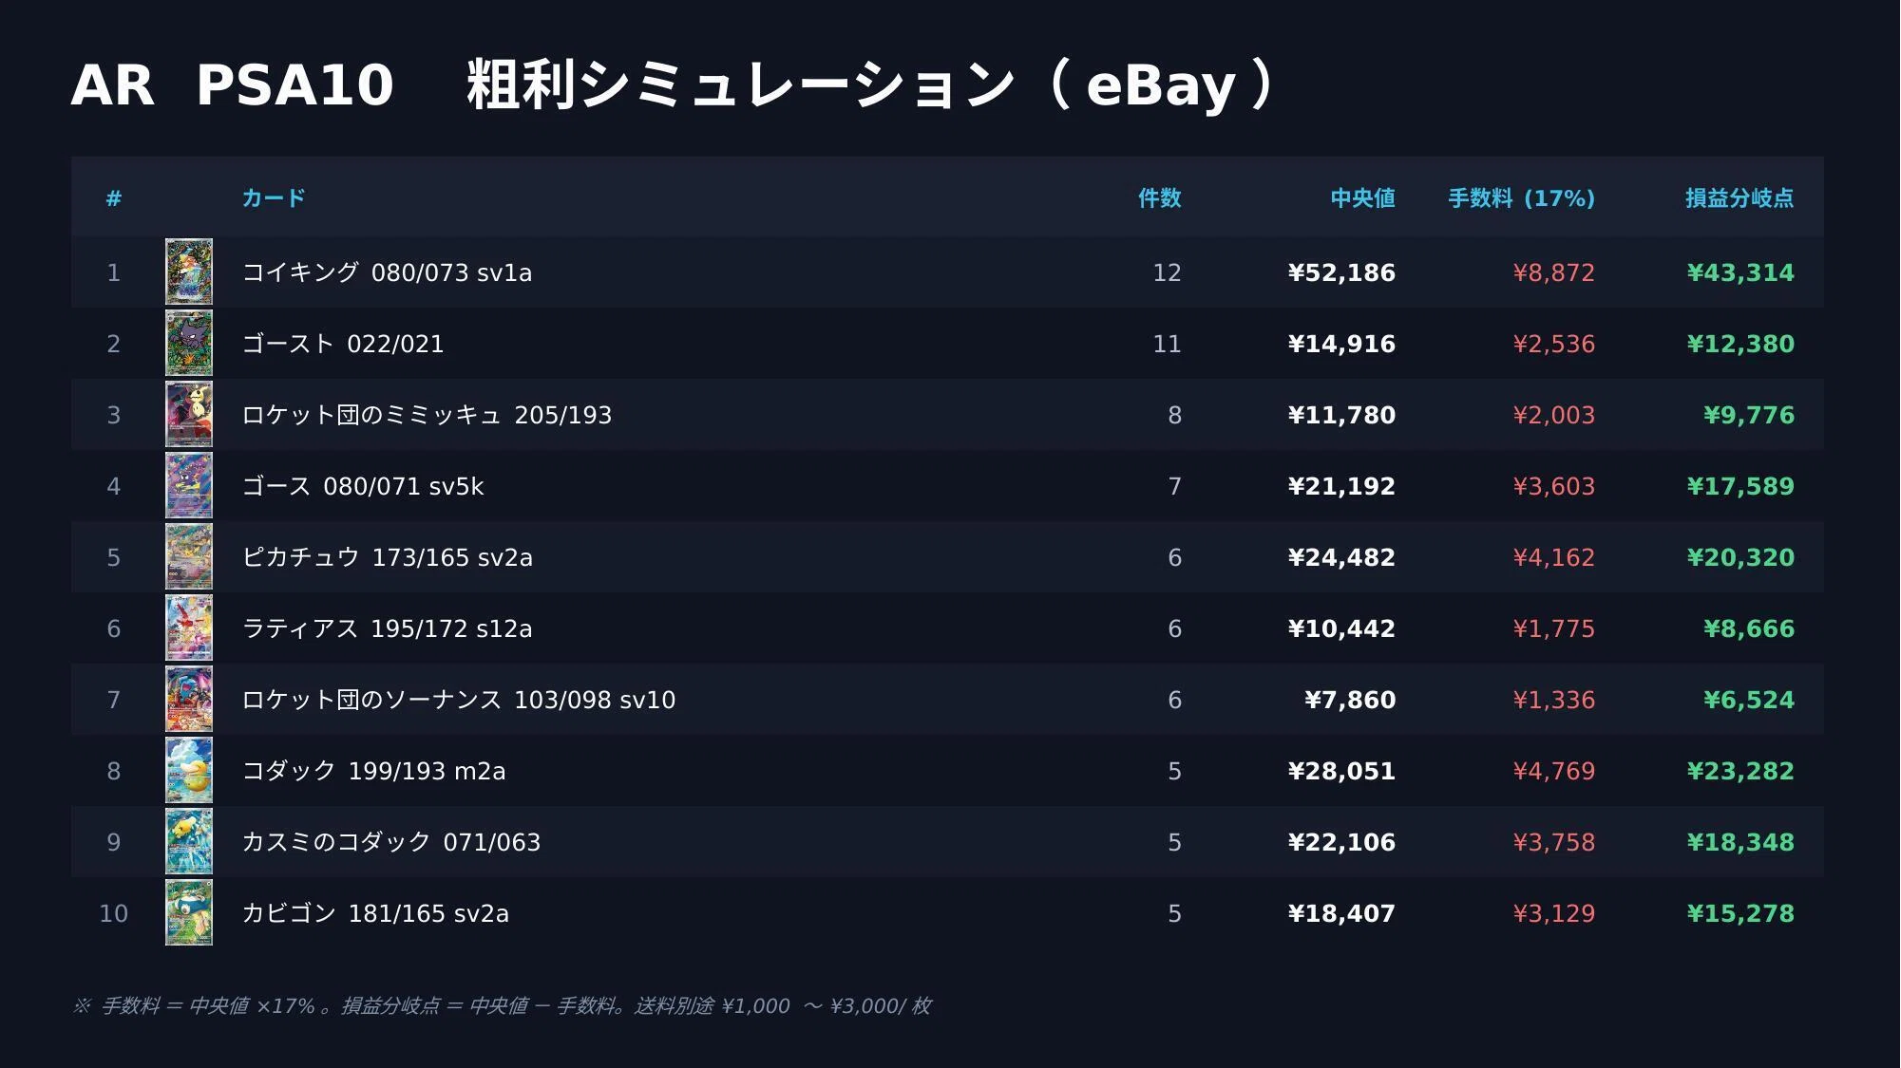This screenshot has height=1068, width=1901.
Task: Click the コイキング card thumbnail
Action: click(189, 272)
